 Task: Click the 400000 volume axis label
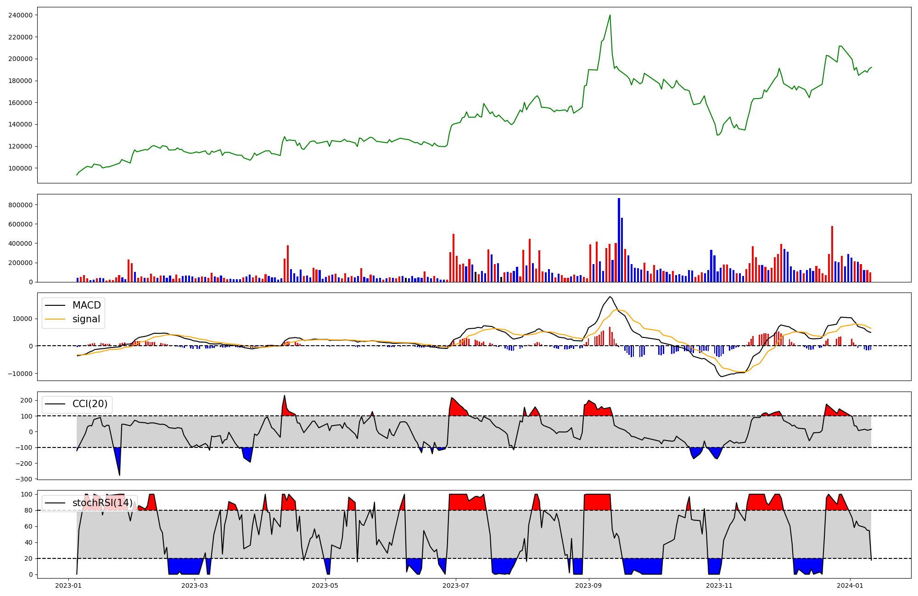click(21, 243)
